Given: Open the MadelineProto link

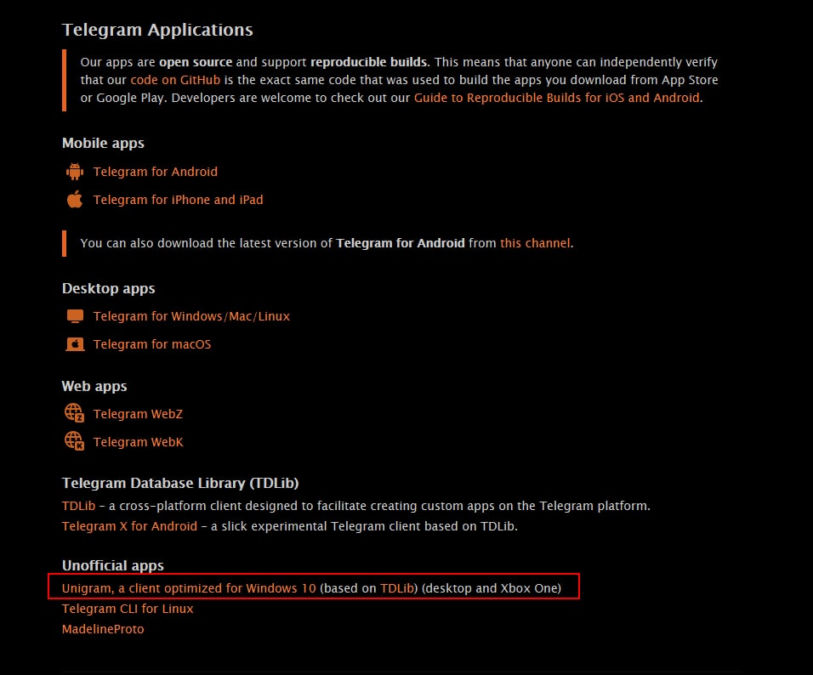Looking at the screenshot, I should click(x=103, y=629).
